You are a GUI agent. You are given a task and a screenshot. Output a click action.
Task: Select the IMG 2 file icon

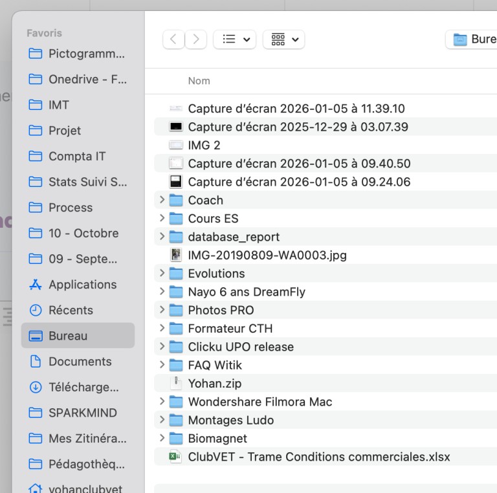[x=176, y=146]
